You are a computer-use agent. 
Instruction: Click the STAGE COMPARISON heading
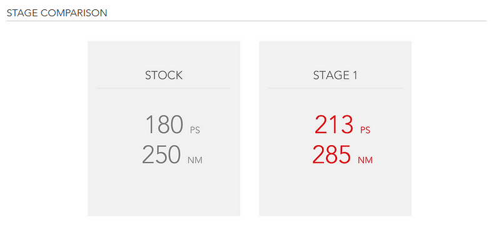coord(57,13)
